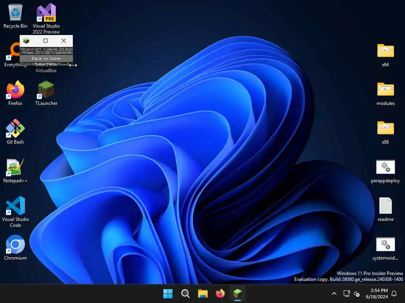This screenshot has height=303, width=405.
Task: Select the Everything search shortcut icon
Action: click(13, 52)
